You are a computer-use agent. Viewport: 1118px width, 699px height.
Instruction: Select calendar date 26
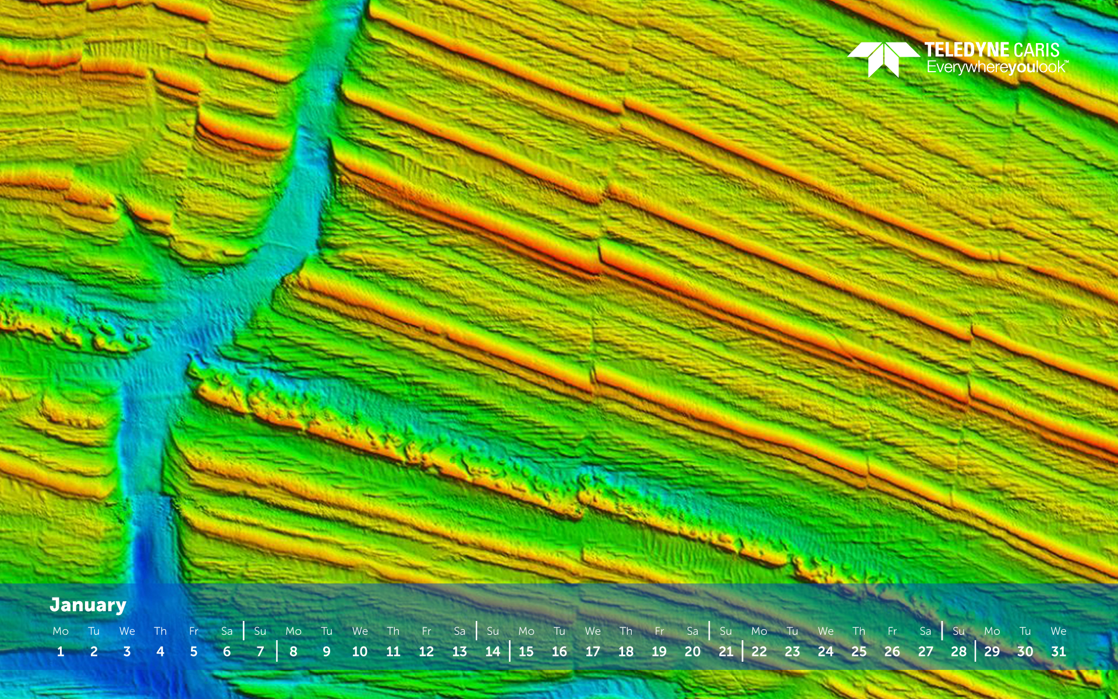coord(892,652)
